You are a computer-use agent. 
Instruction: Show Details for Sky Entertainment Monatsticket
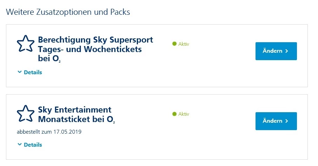33,145
